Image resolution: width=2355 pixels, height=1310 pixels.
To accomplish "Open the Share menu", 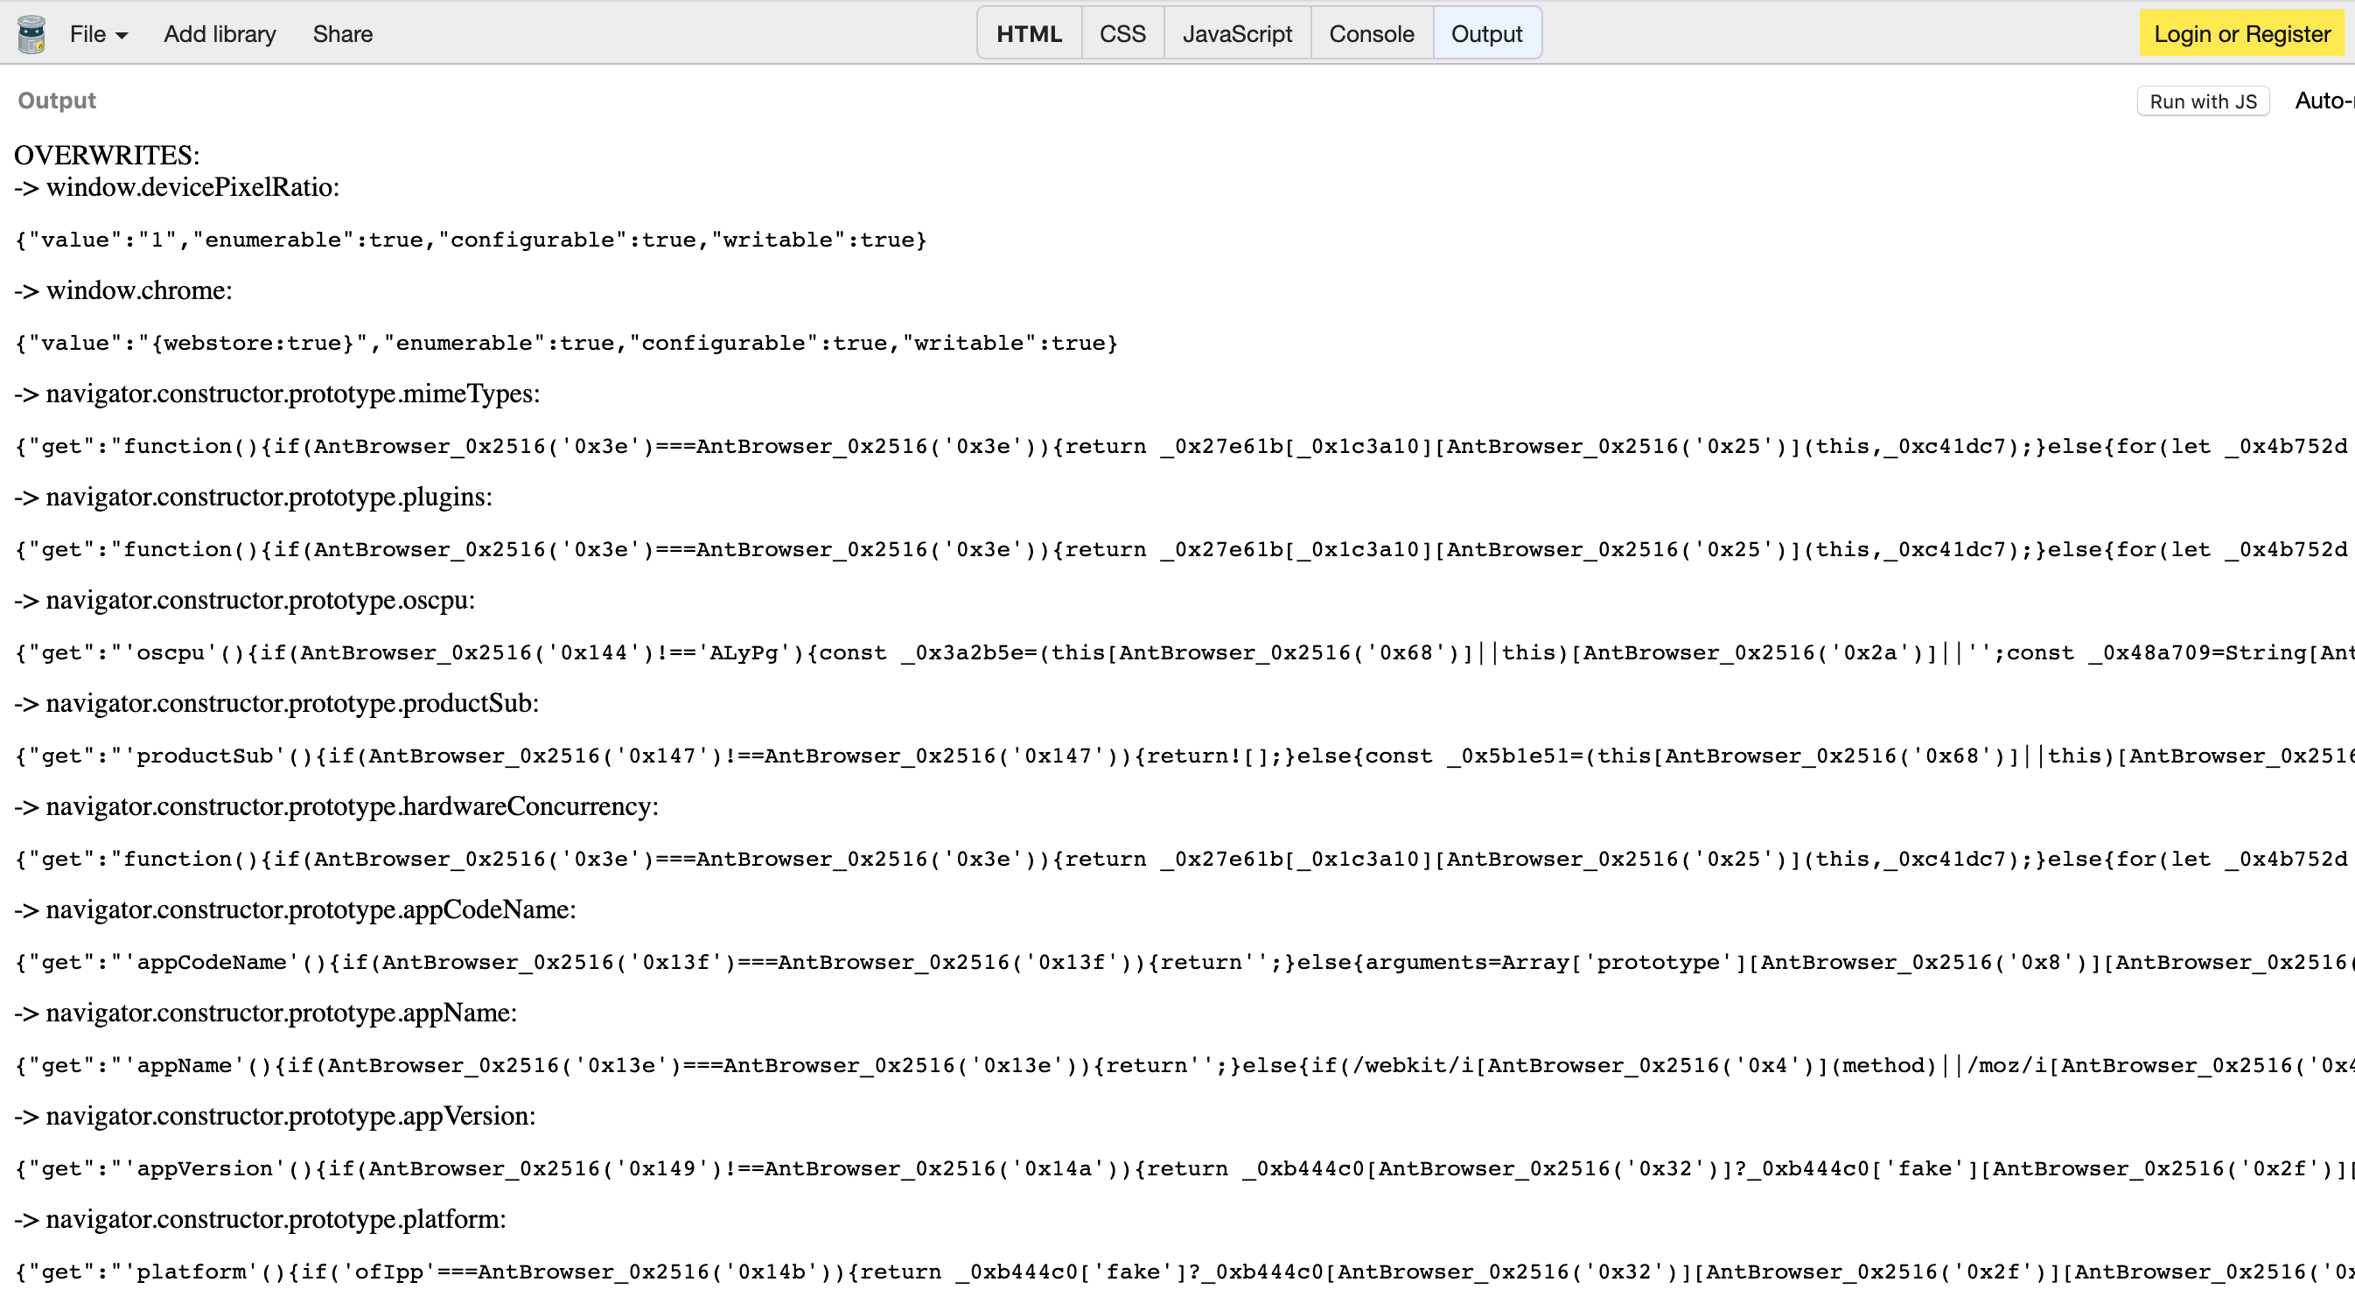I will [x=342, y=34].
